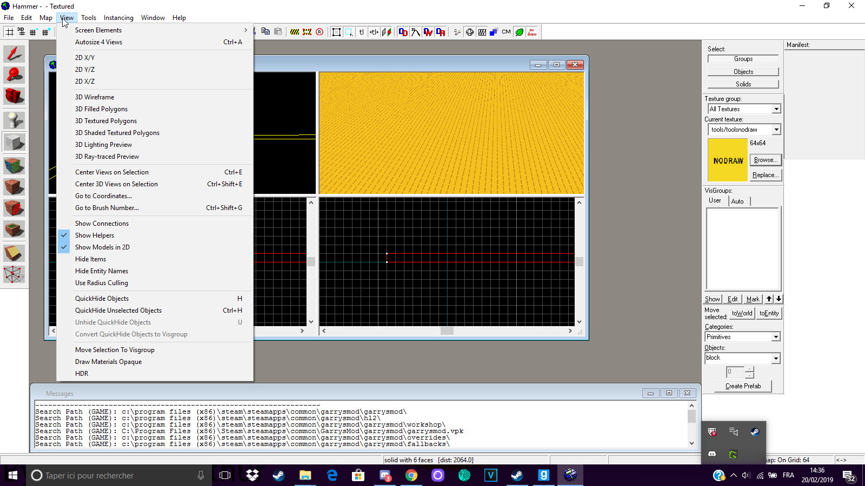Activate the red Camera tool
The height and width of the screenshot is (486, 865).
(x=14, y=96)
